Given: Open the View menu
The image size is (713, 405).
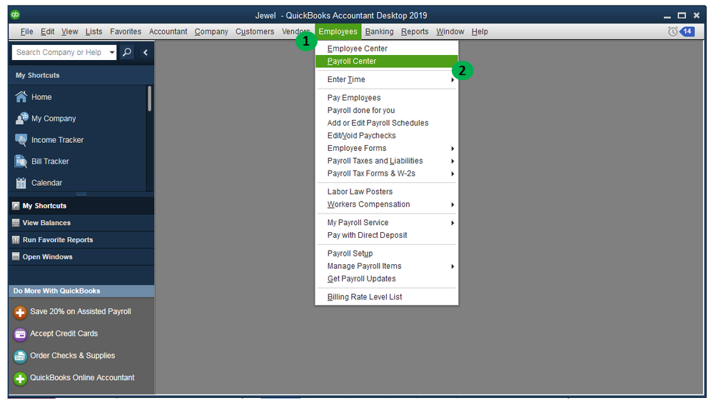Looking at the screenshot, I should (69, 31).
